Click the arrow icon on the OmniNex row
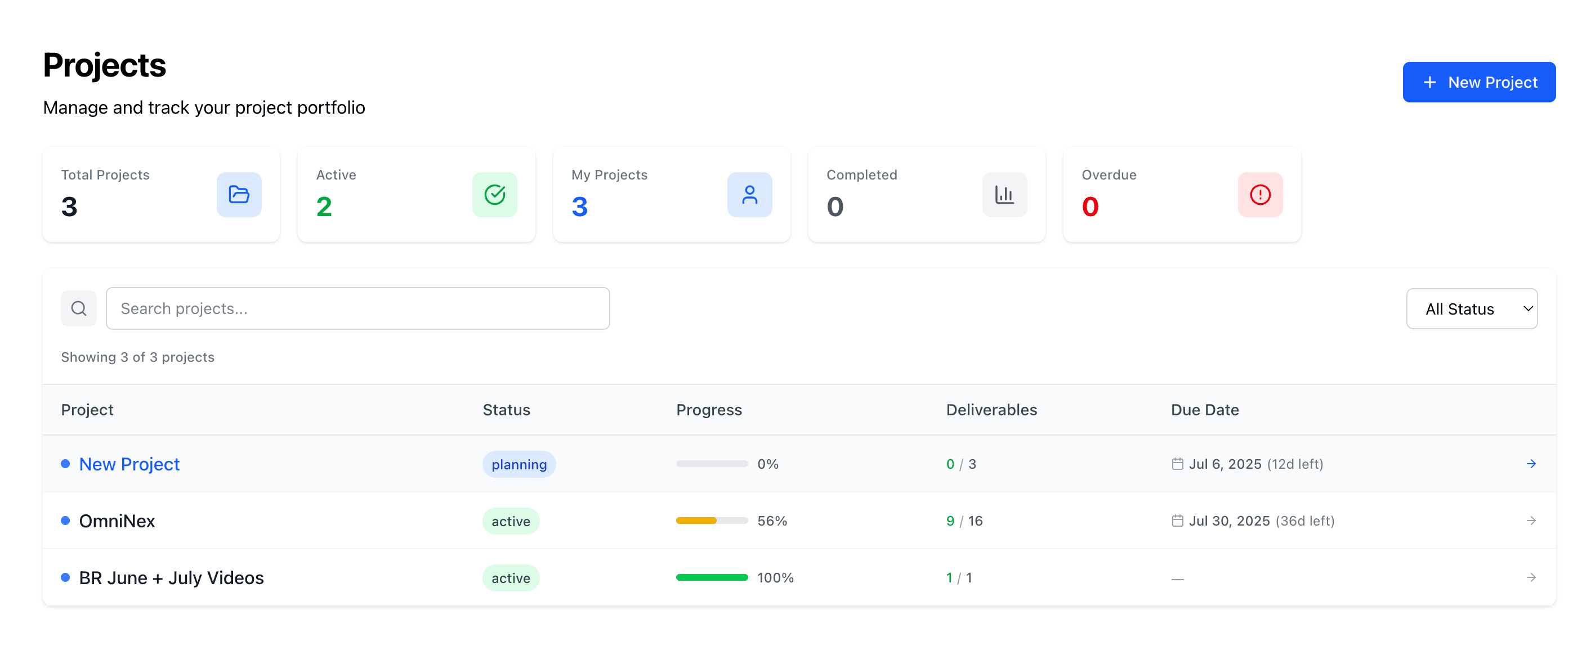Image resolution: width=1591 pixels, height=646 pixels. pyautogui.click(x=1532, y=521)
